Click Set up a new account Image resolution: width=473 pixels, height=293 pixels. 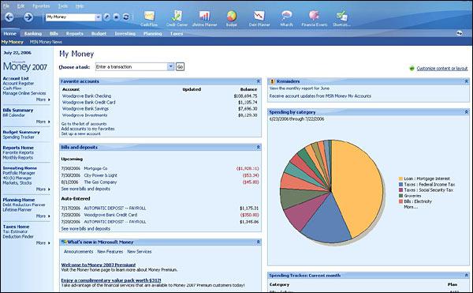(x=81, y=133)
